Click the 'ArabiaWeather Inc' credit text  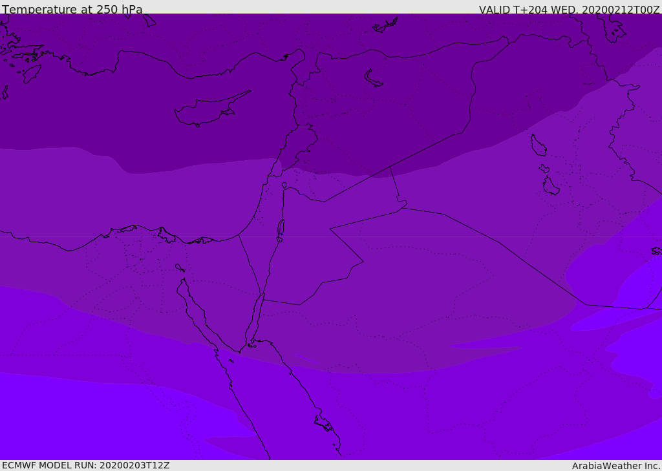(x=615, y=466)
